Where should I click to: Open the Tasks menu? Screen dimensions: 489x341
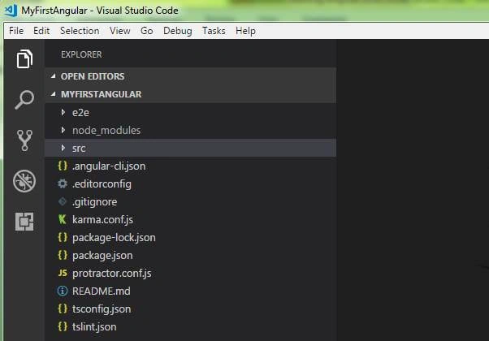tap(214, 31)
